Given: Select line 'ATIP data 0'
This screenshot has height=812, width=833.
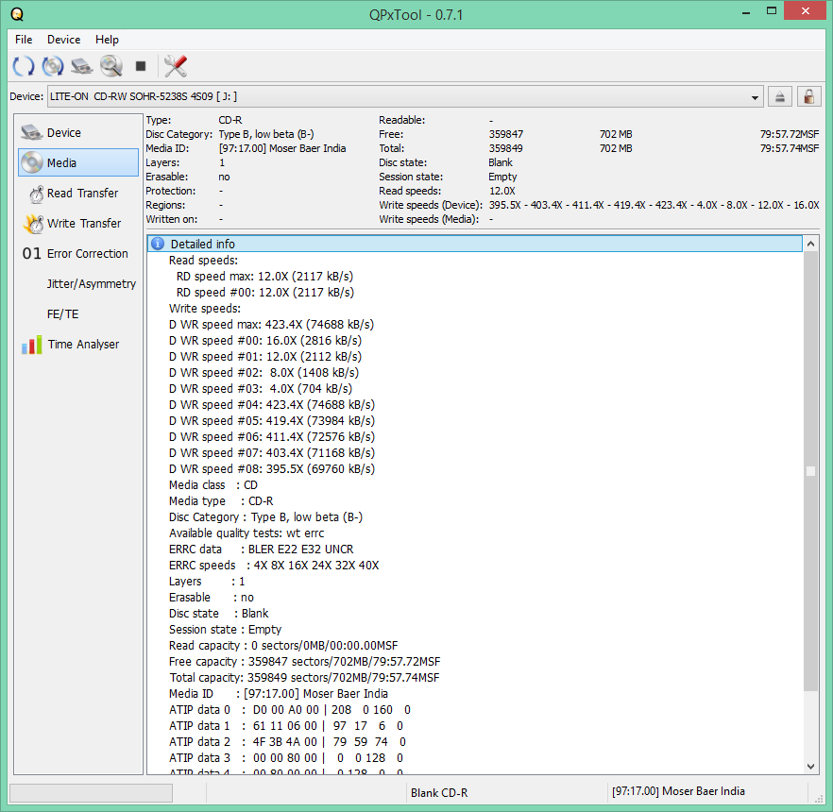Looking at the screenshot, I should click(290, 709).
